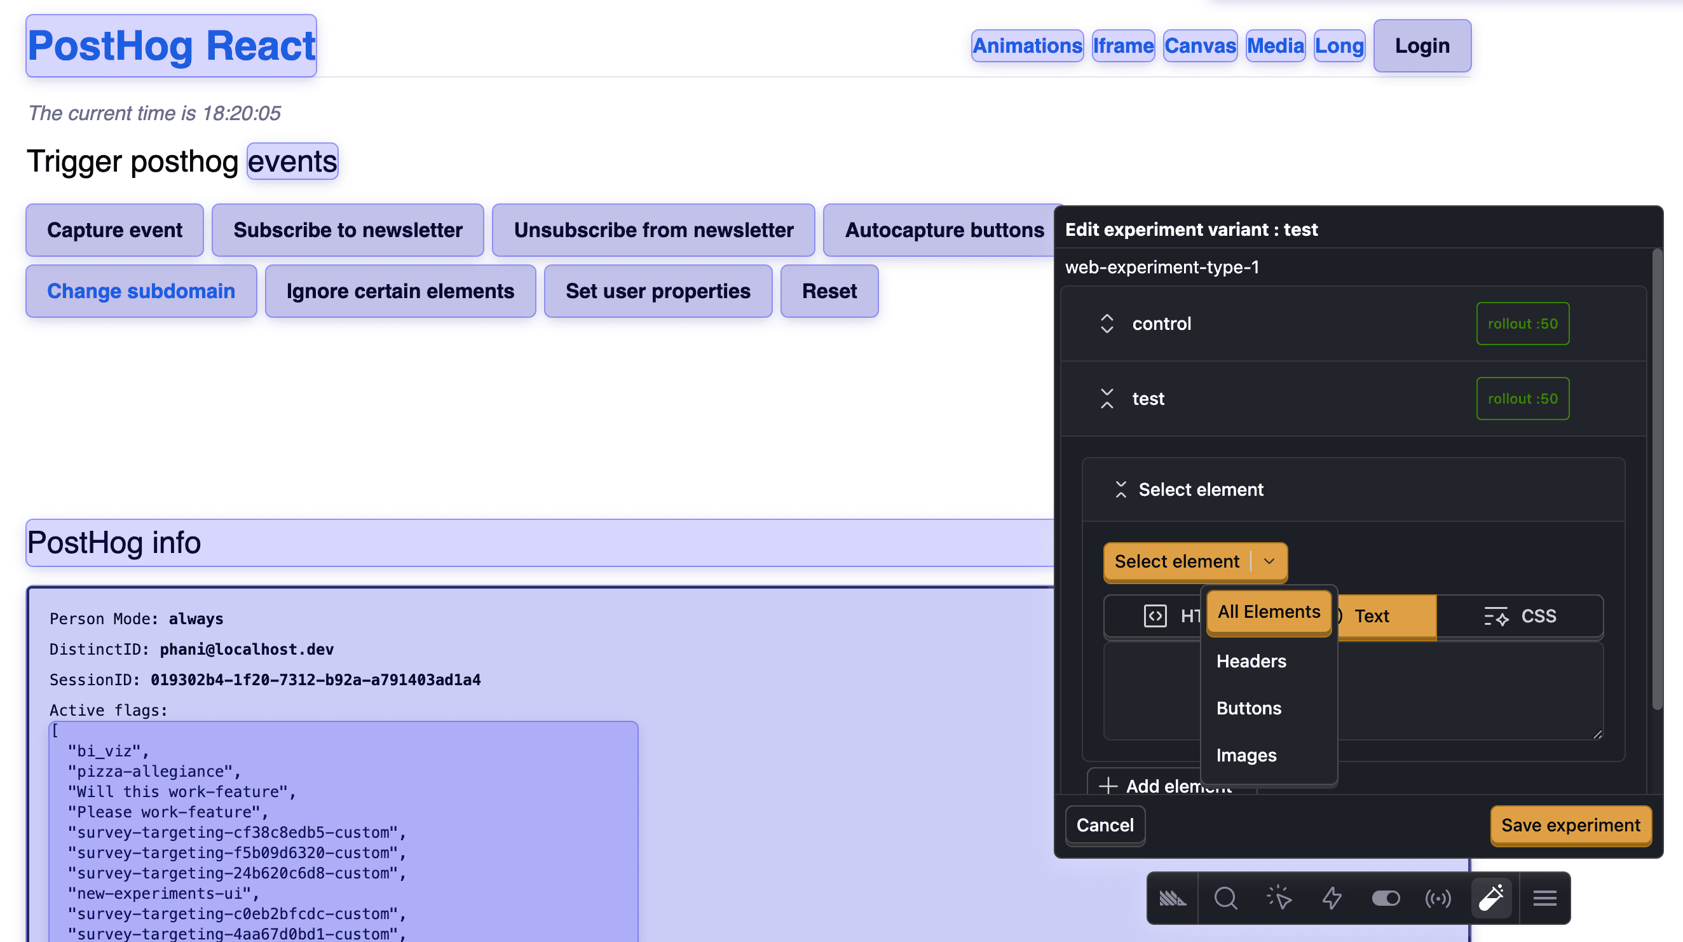Click the Change subdomain link
This screenshot has width=1683, height=942.
[x=141, y=291]
